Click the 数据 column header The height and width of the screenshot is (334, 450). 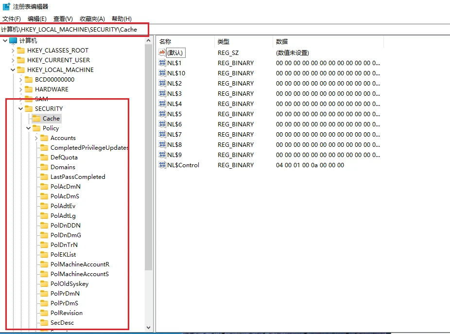pos(328,42)
